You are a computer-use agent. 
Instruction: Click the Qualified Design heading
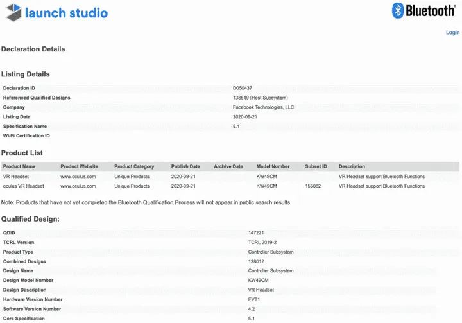coord(30,219)
